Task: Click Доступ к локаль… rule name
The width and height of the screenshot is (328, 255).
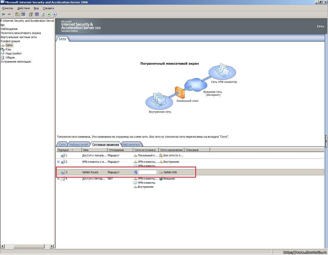Action: [95, 155]
